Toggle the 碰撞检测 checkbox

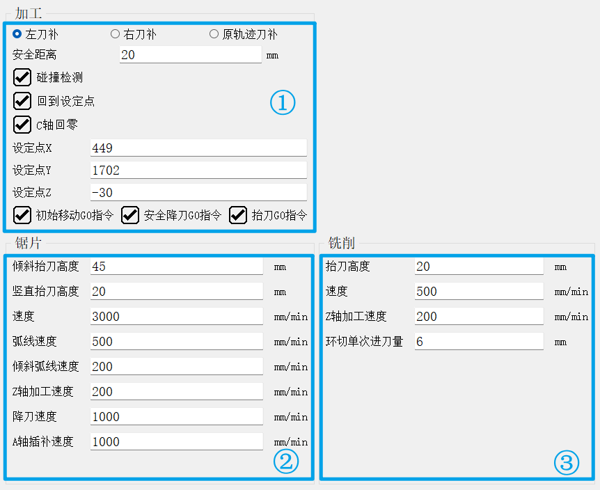coord(22,77)
